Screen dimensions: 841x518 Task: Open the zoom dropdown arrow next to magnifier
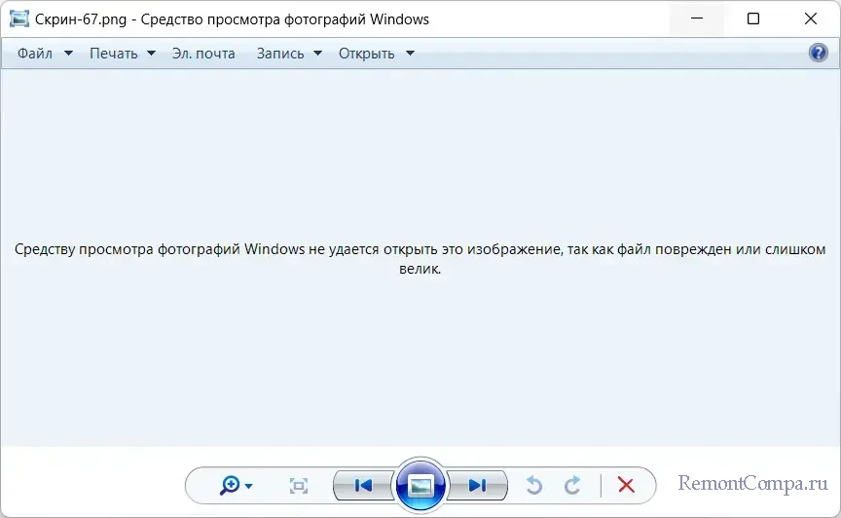[x=248, y=486]
